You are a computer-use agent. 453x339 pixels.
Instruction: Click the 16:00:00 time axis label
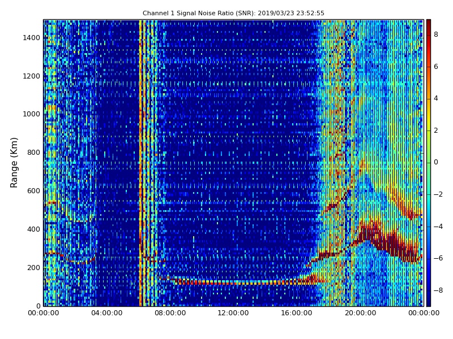(x=297, y=313)
